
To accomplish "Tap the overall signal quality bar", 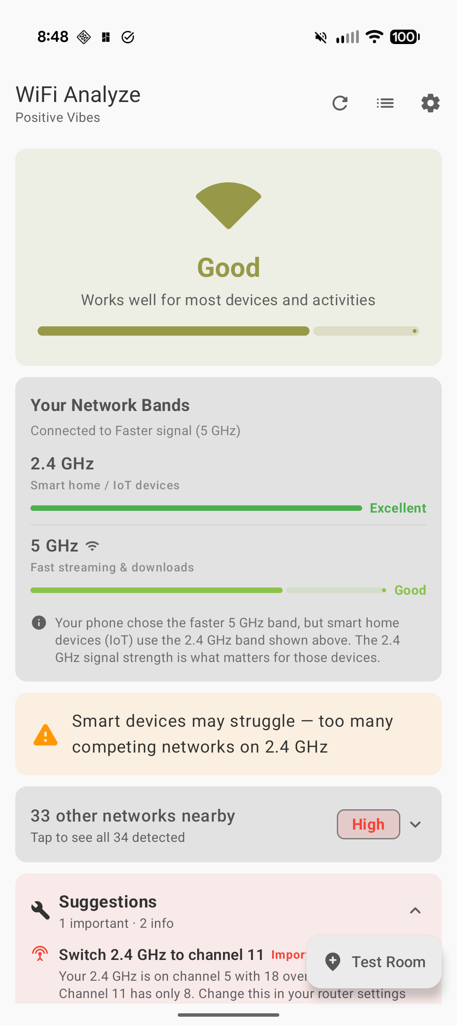I will click(228, 331).
